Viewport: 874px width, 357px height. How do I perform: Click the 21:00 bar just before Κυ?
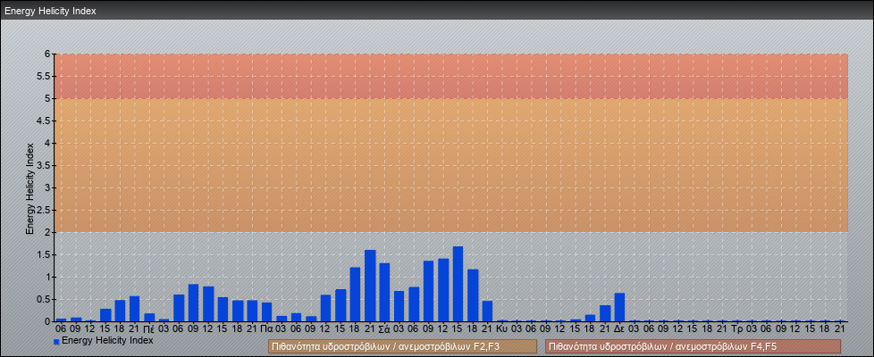coord(487,311)
